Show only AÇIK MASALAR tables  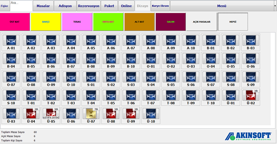pos(202,22)
